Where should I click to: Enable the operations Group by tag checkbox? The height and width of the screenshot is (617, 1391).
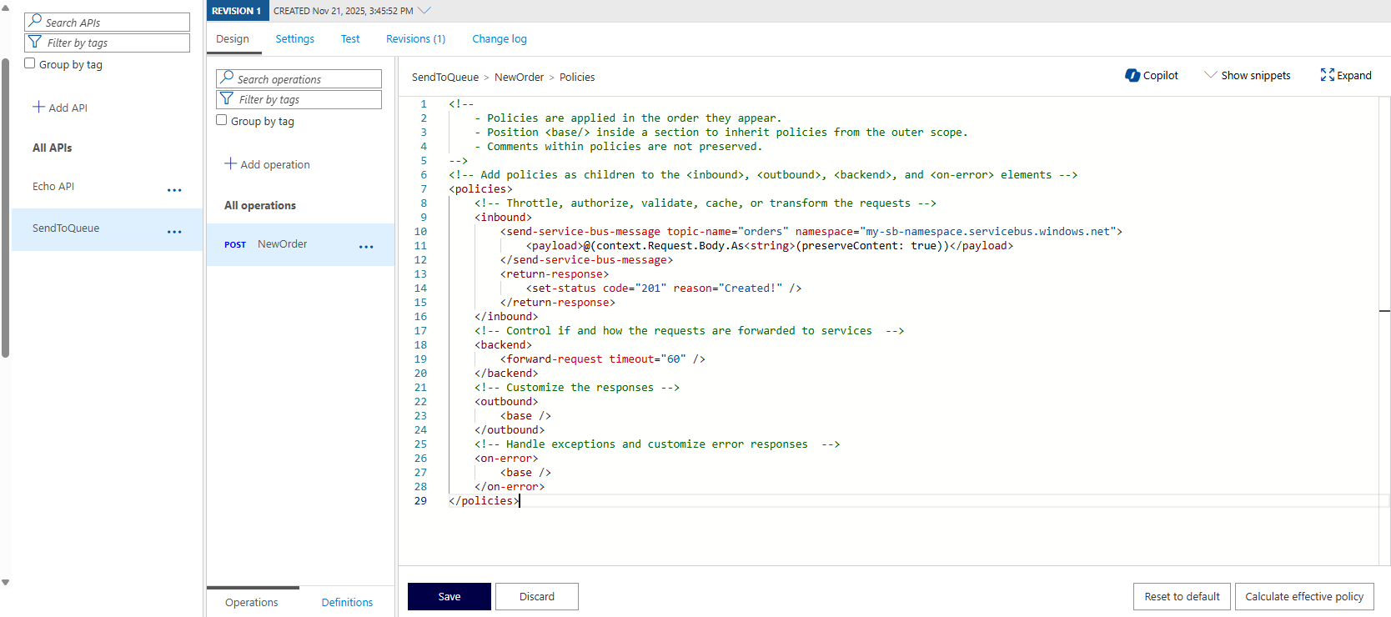(x=222, y=120)
